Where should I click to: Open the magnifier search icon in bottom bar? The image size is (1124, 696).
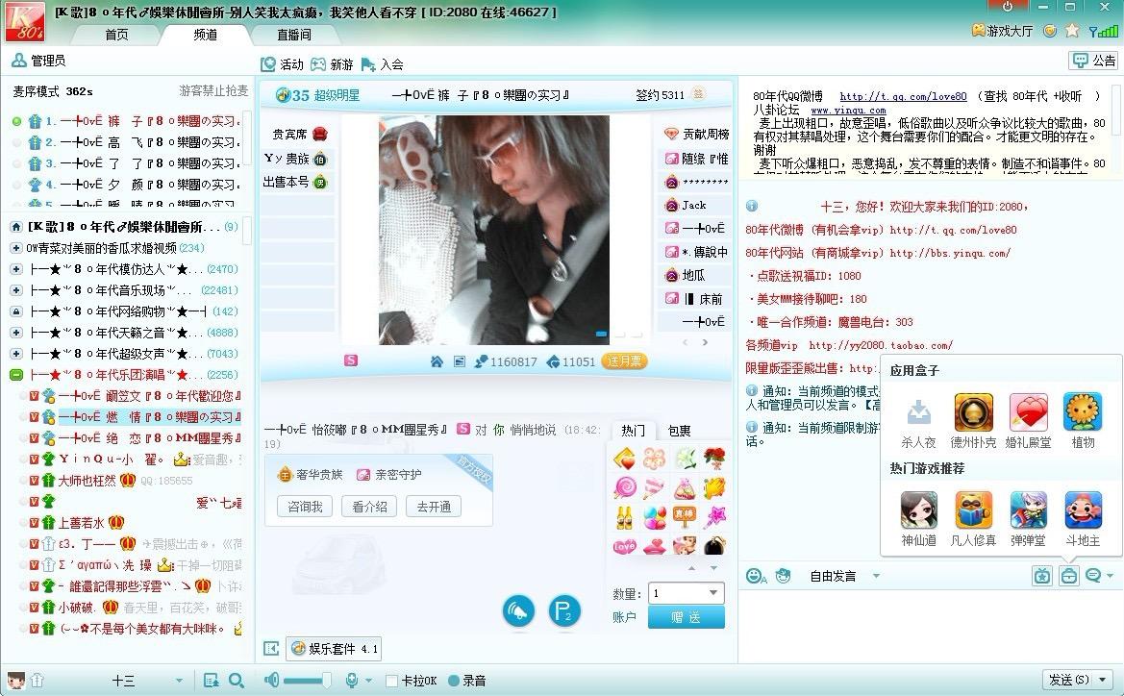tap(237, 681)
